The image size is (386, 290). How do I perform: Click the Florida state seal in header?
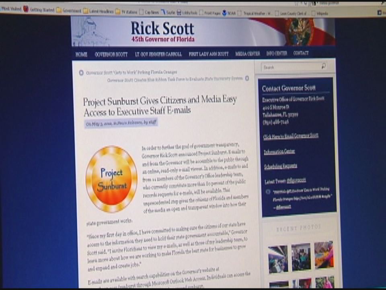[x=300, y=32]
